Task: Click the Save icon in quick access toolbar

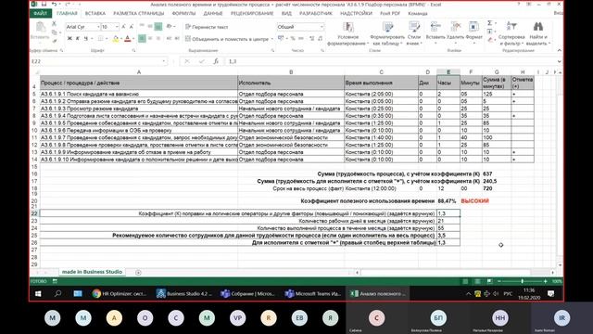Action: tap(44, 4)
